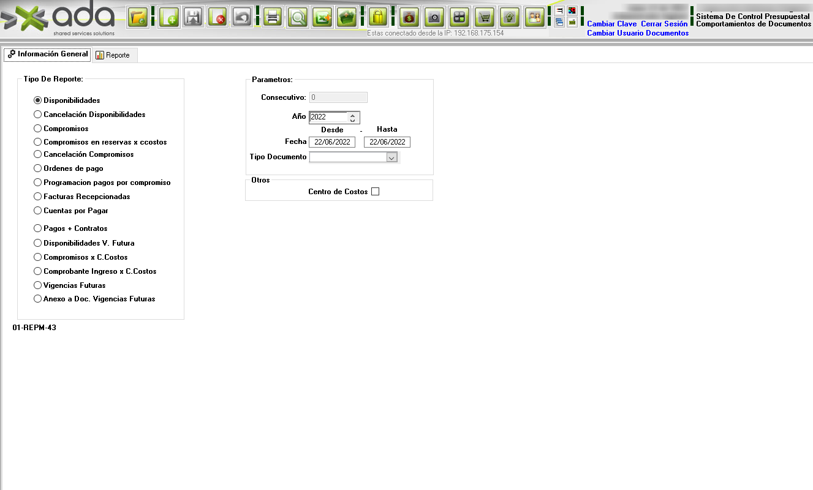Image resolution: width=813 pixels, height=490 pixels.
Task: Click the padlock icon in toolbar
Action: pos(378,17)
